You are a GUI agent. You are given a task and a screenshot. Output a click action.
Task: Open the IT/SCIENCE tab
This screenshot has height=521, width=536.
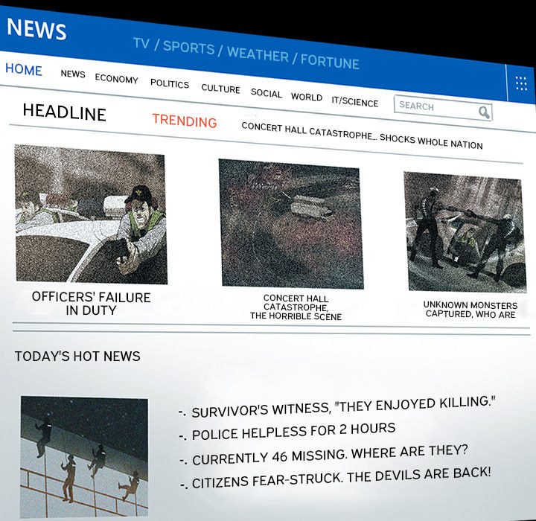pos(355,101)
